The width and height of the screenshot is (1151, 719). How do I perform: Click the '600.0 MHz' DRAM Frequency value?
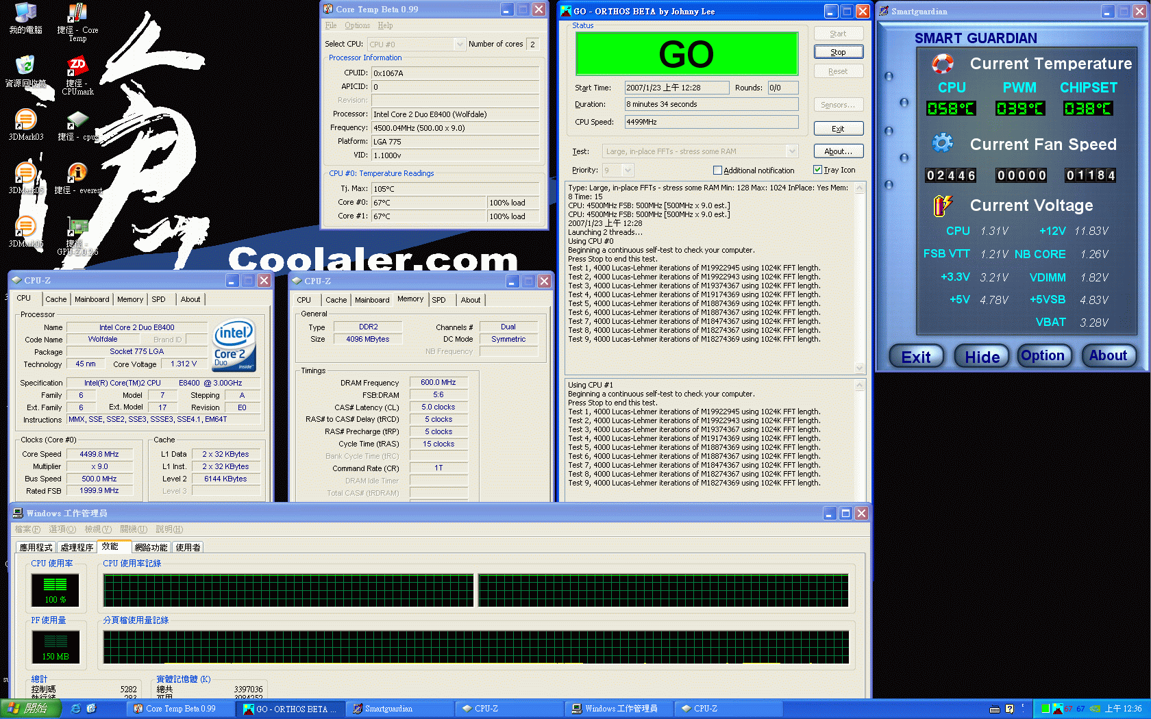(x=438, y=382)
